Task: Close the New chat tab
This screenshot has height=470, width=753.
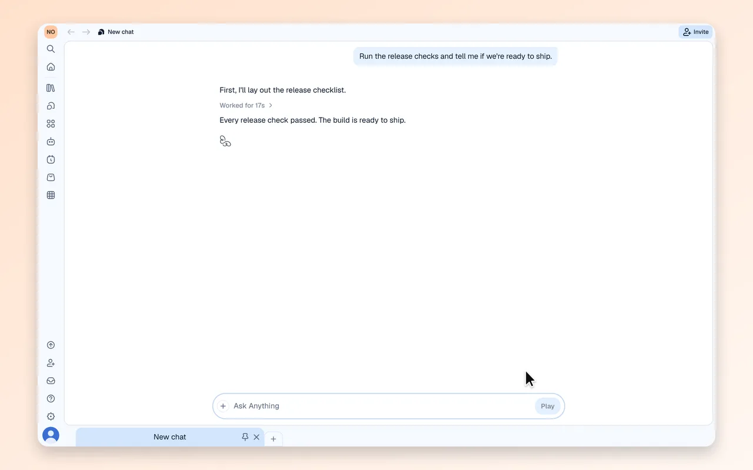Action: click(256, 437)
